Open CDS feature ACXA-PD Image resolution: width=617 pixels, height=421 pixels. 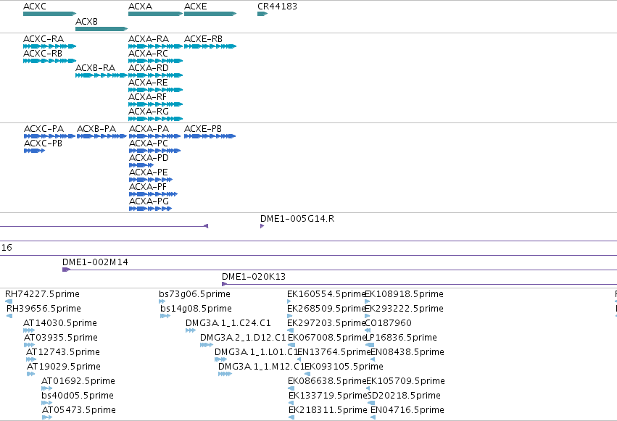pos(141,165)
